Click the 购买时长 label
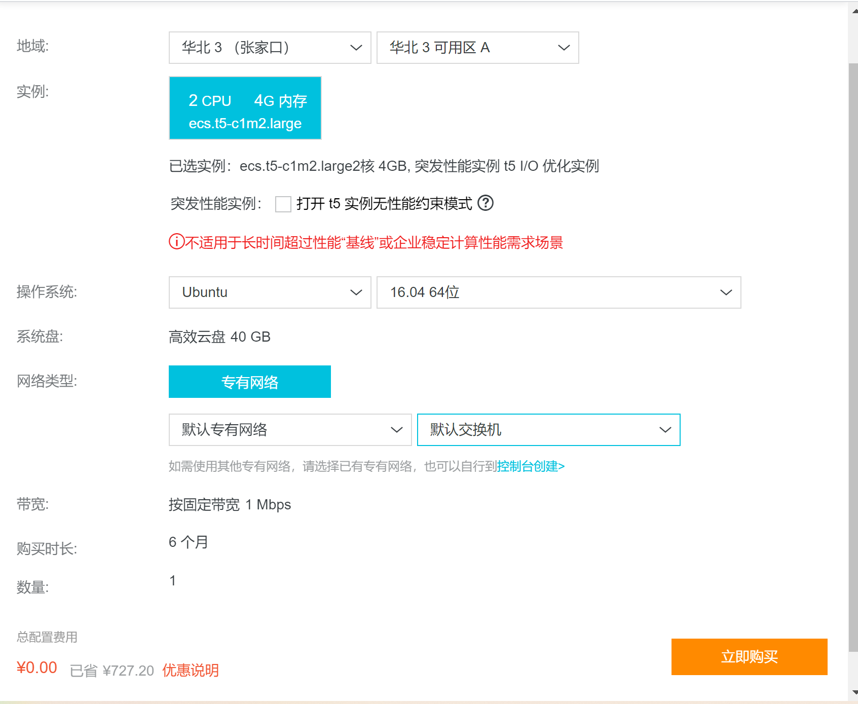The width and height of the screenshot is (858, 704). (x=47, y=548)
